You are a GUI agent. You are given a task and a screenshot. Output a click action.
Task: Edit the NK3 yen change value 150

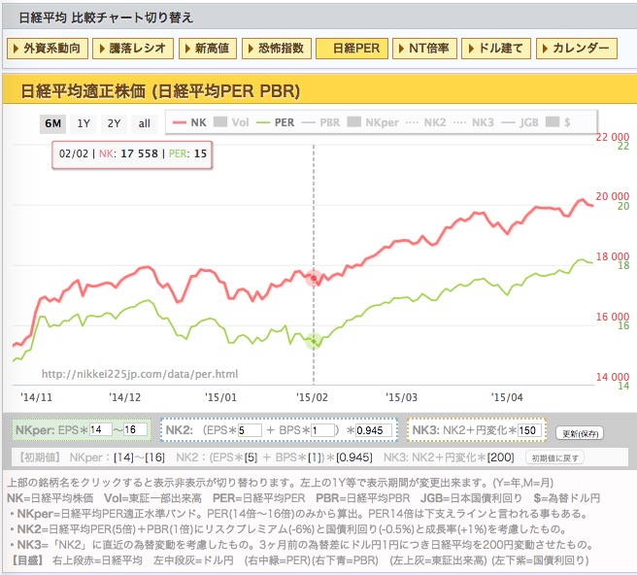point(529,430)
